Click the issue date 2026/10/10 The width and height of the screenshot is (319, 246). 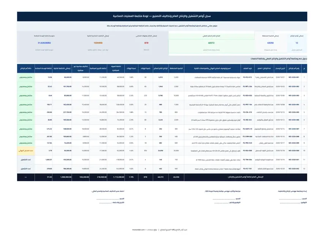point(280,112)
